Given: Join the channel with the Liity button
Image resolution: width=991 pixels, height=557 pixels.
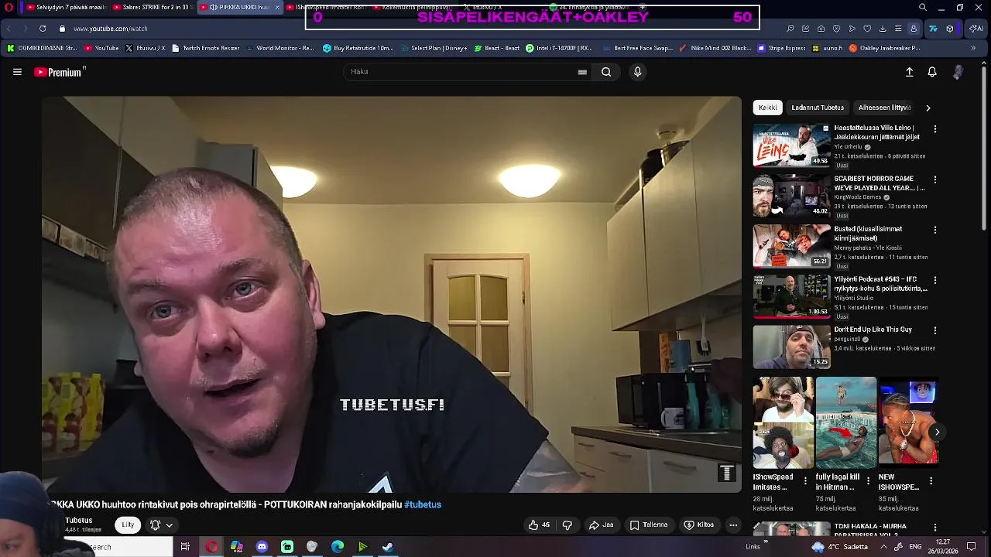Looking at the screenshot, I should coord(128,525).
